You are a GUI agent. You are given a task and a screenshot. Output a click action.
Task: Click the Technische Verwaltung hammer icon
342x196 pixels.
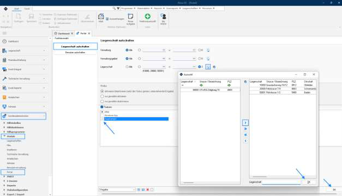4,79
